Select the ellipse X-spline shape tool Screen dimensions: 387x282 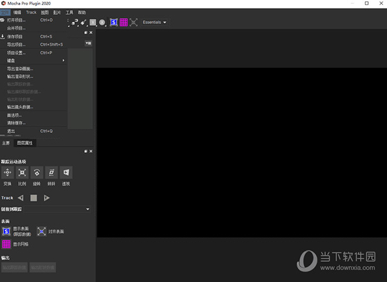click(x=102, y=23)
